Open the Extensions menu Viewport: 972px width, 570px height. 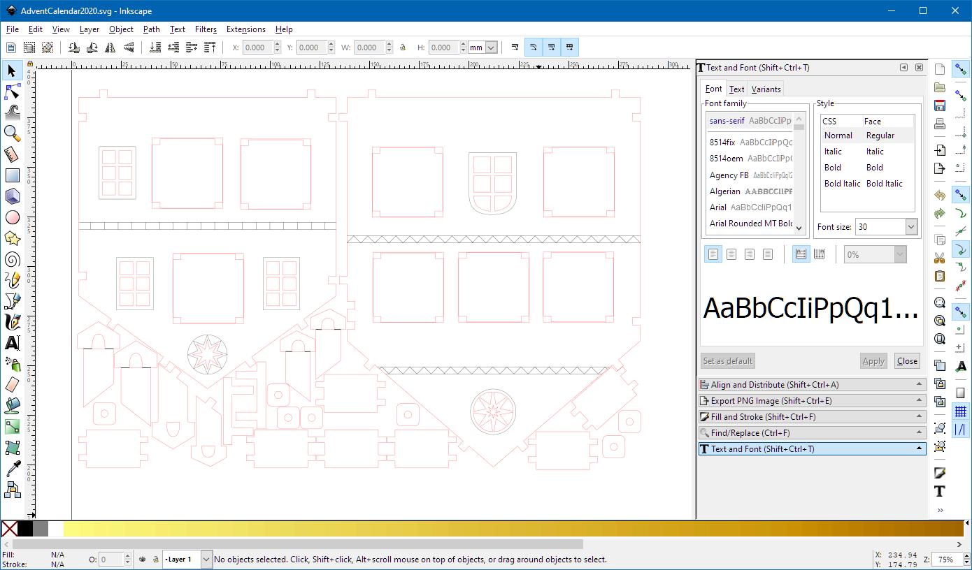[x=245, y=29]
